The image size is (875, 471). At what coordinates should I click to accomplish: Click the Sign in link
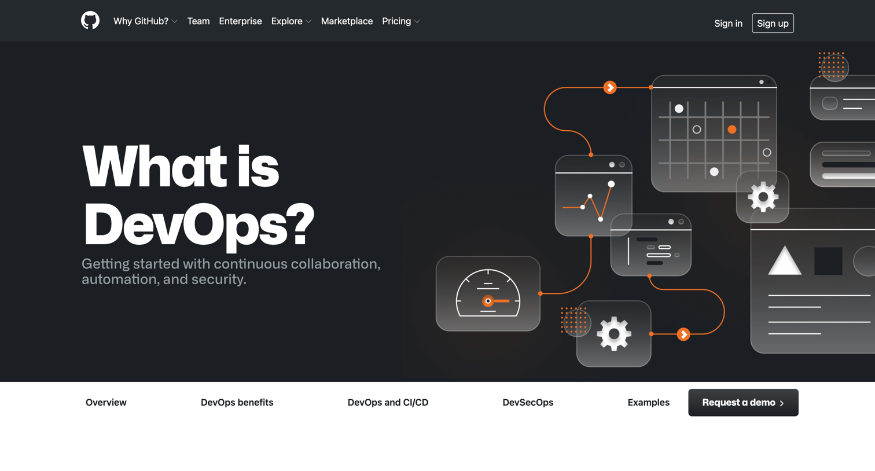coord(728,24)
